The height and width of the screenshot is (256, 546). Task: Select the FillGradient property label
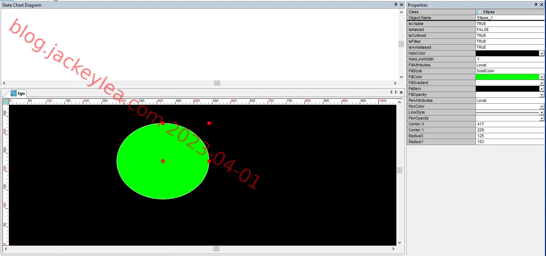441,83
